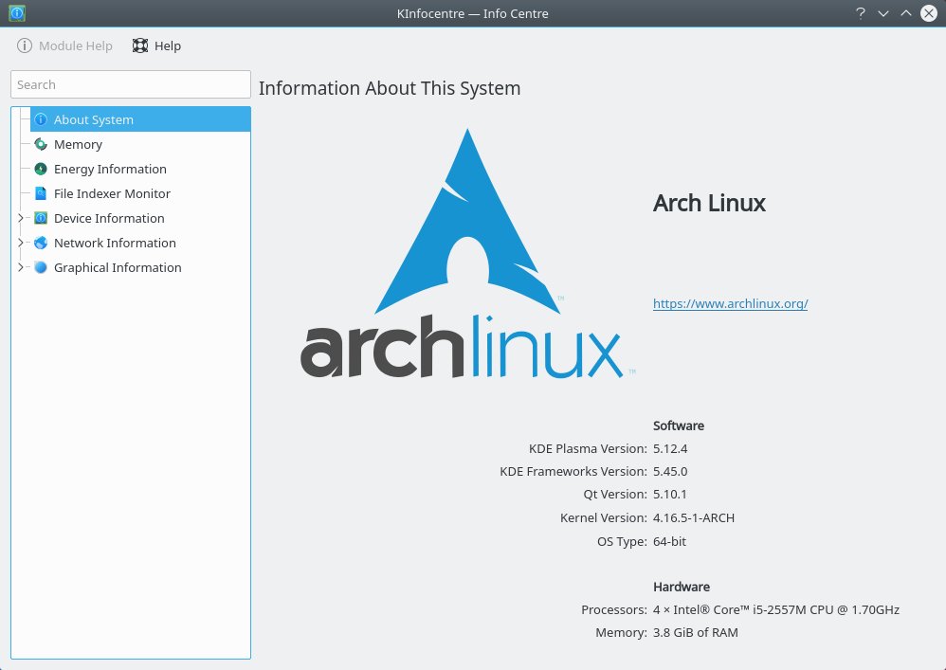Expand the Graphical Information tree branch
Image resolution: width=946 pixels, height=670 pixels.
tap(21, 267)
